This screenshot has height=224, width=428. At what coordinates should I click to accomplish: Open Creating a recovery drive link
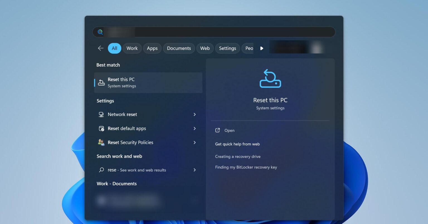point(238,157)
